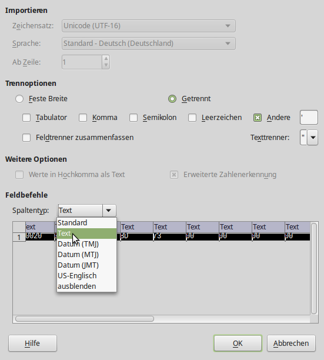Select the preview cell containing 3D
The width and height of the screenshot is (324, 360).
click(137, 237)
